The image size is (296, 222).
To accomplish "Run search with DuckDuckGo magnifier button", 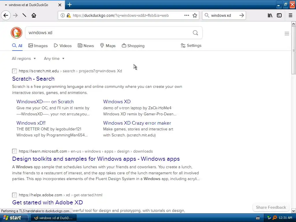I will pos(195,33).
